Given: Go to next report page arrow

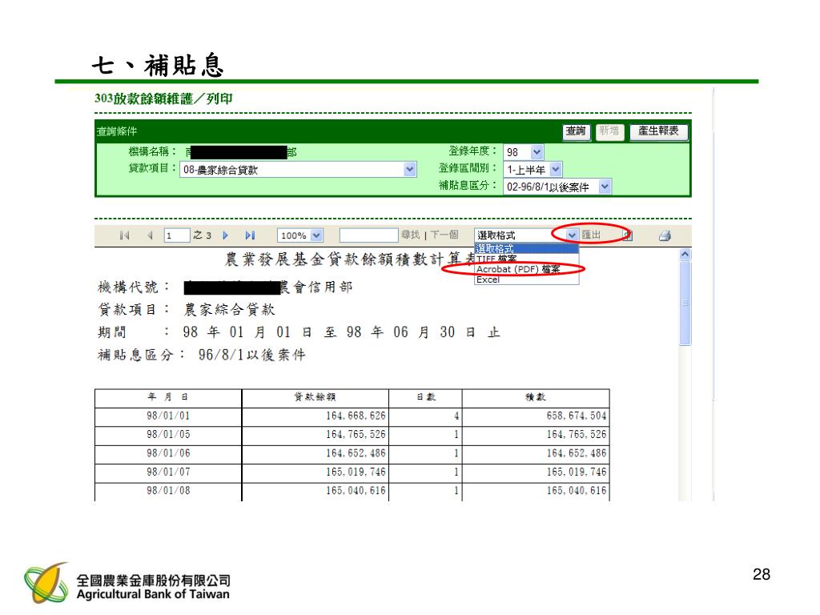Looking at the screenshot, I should (225, 235).
